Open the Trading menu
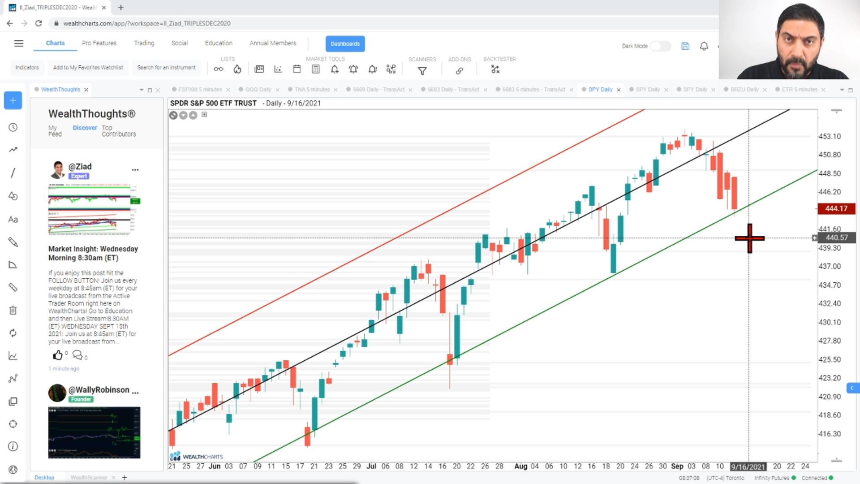Image resolution: width=860 pixels, height=484 pixels. click(x=144, y=43)
